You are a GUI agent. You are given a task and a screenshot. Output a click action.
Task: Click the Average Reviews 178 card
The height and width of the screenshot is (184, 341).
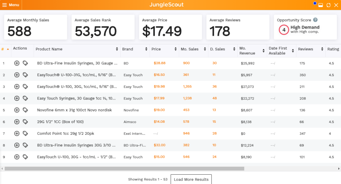[x=238, y=27]
